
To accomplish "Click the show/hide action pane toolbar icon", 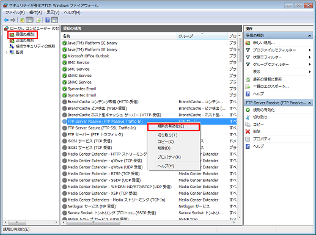I will tap(54, 20).
